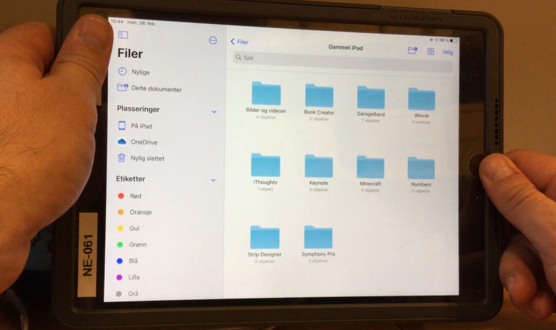Viewport: 556px width, 330px height.
Task: Switch to grid view layout icon
Action: click(x=430, y=51)
